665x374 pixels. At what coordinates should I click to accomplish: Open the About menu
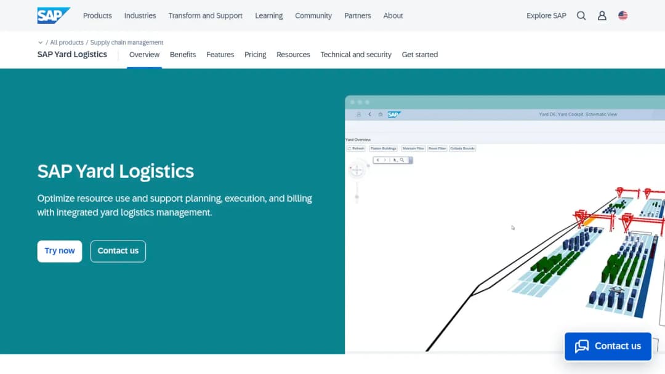393,15
